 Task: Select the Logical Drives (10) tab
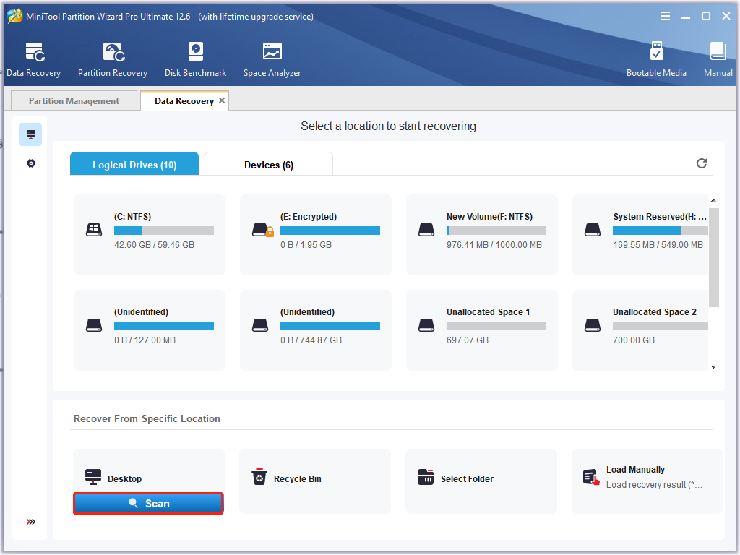click(x=134, y=165)
